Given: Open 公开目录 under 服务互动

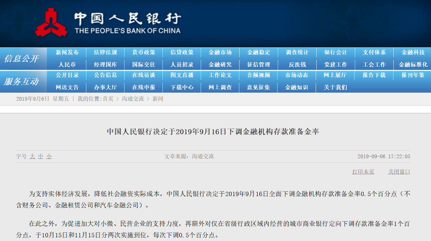Looking at the screenshot, I should (x=67, y=75).
